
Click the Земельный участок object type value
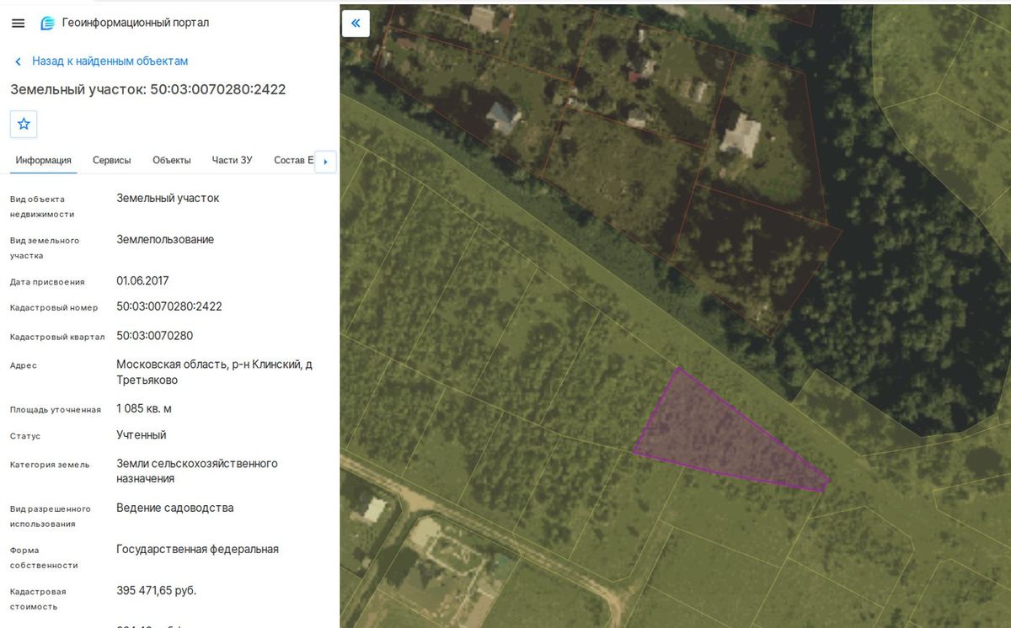click(x=168, y=199)
